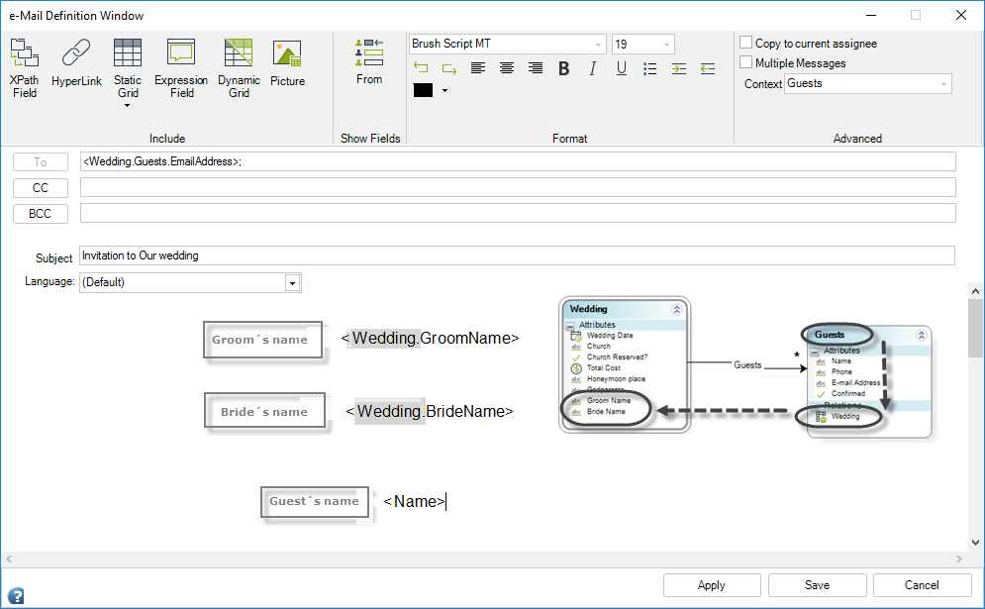Click the Save button
The image size is (985, 609).
click(x=818, y=585)
